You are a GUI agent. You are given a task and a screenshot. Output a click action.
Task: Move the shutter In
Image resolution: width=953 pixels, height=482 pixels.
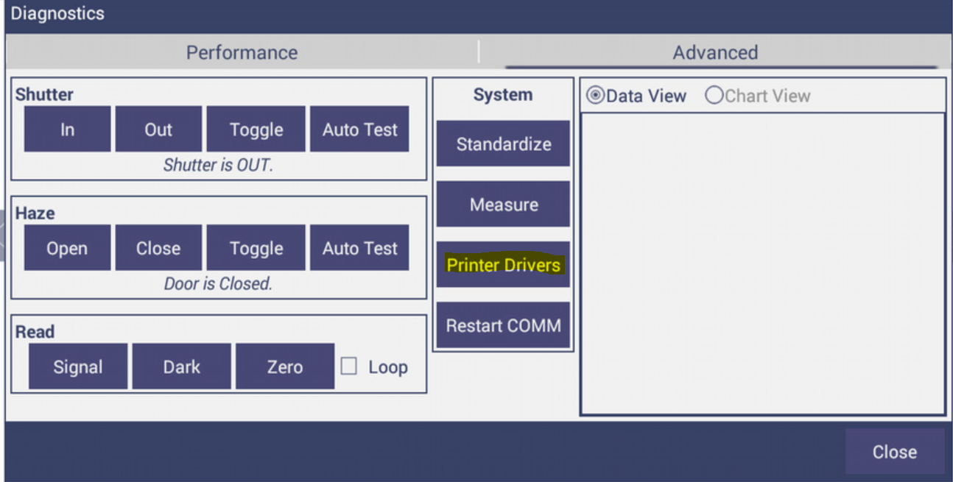67,130
